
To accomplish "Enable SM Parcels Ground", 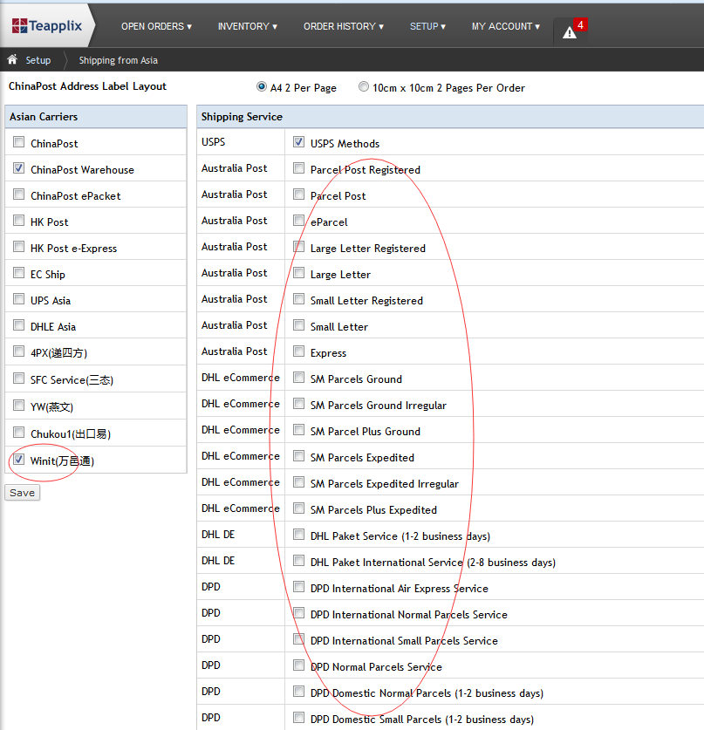I will [x=299, y=377].
